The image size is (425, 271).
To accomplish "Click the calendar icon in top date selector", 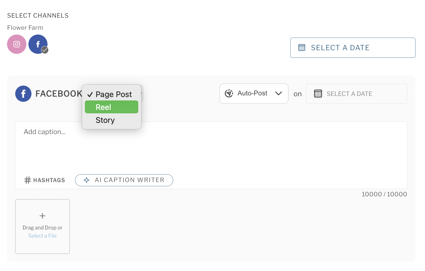I will [x=302, y=48].
